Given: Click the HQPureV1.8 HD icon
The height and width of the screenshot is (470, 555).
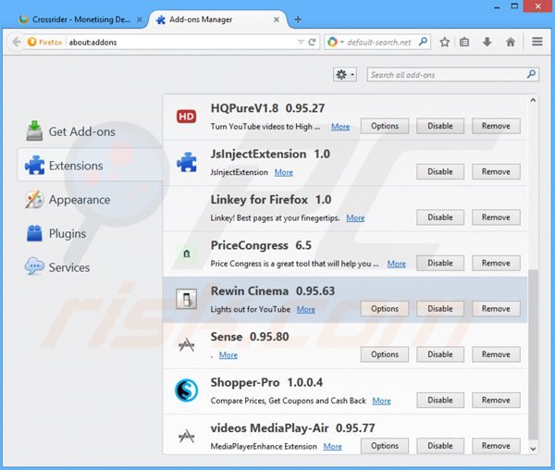Looking at the screenshot, I should click(187, 117).
